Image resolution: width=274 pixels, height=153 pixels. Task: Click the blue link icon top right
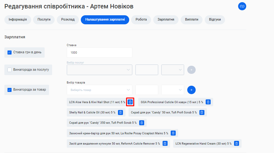click(242, 6)
